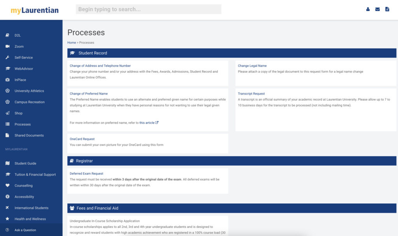Click the International Students airplane icon
Image resolution: width=398 pixels, height=236 pixels.
click(7, 208)
